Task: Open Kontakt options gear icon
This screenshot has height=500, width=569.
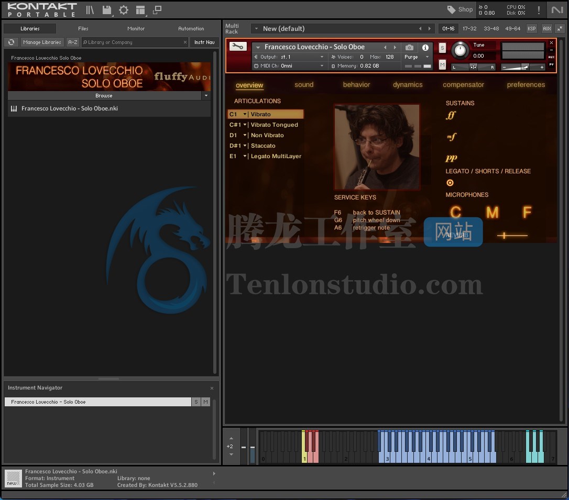Action: pos(123,10)
